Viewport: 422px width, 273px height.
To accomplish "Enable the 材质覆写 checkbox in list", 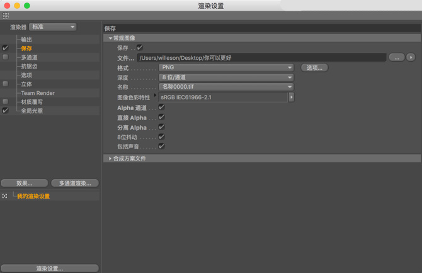I will coord(5,101).
